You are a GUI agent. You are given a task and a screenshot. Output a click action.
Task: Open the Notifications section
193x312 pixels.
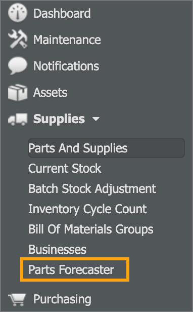coord(66,66)
